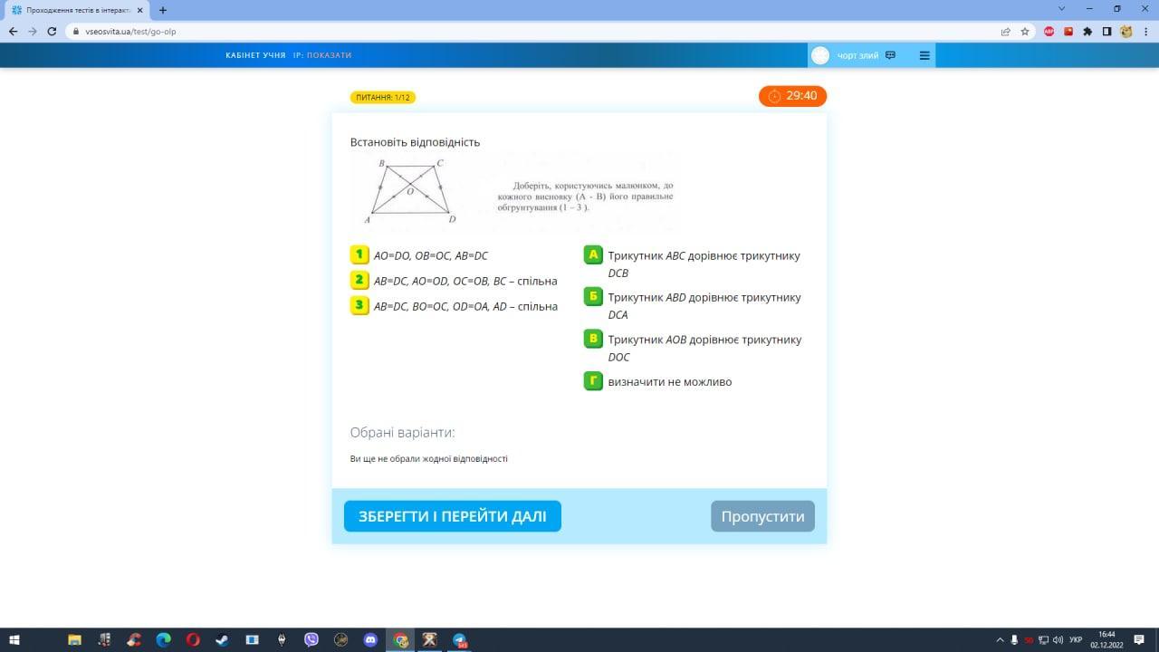Click the Пропустити skip button
1159x652 pixels.
(x=762, y=516)
